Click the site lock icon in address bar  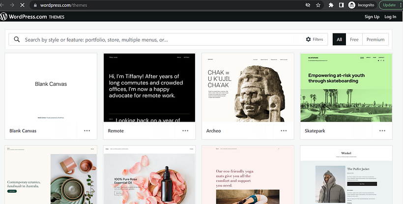[x=35, y=5]
